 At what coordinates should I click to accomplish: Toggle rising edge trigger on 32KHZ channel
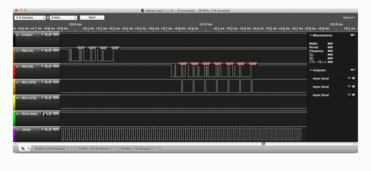(x=44, y=130)
